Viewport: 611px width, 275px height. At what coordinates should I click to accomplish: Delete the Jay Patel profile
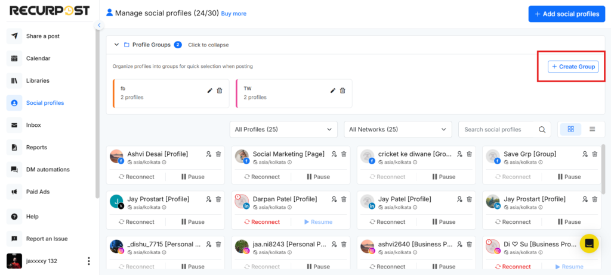(x=469, y=199)
